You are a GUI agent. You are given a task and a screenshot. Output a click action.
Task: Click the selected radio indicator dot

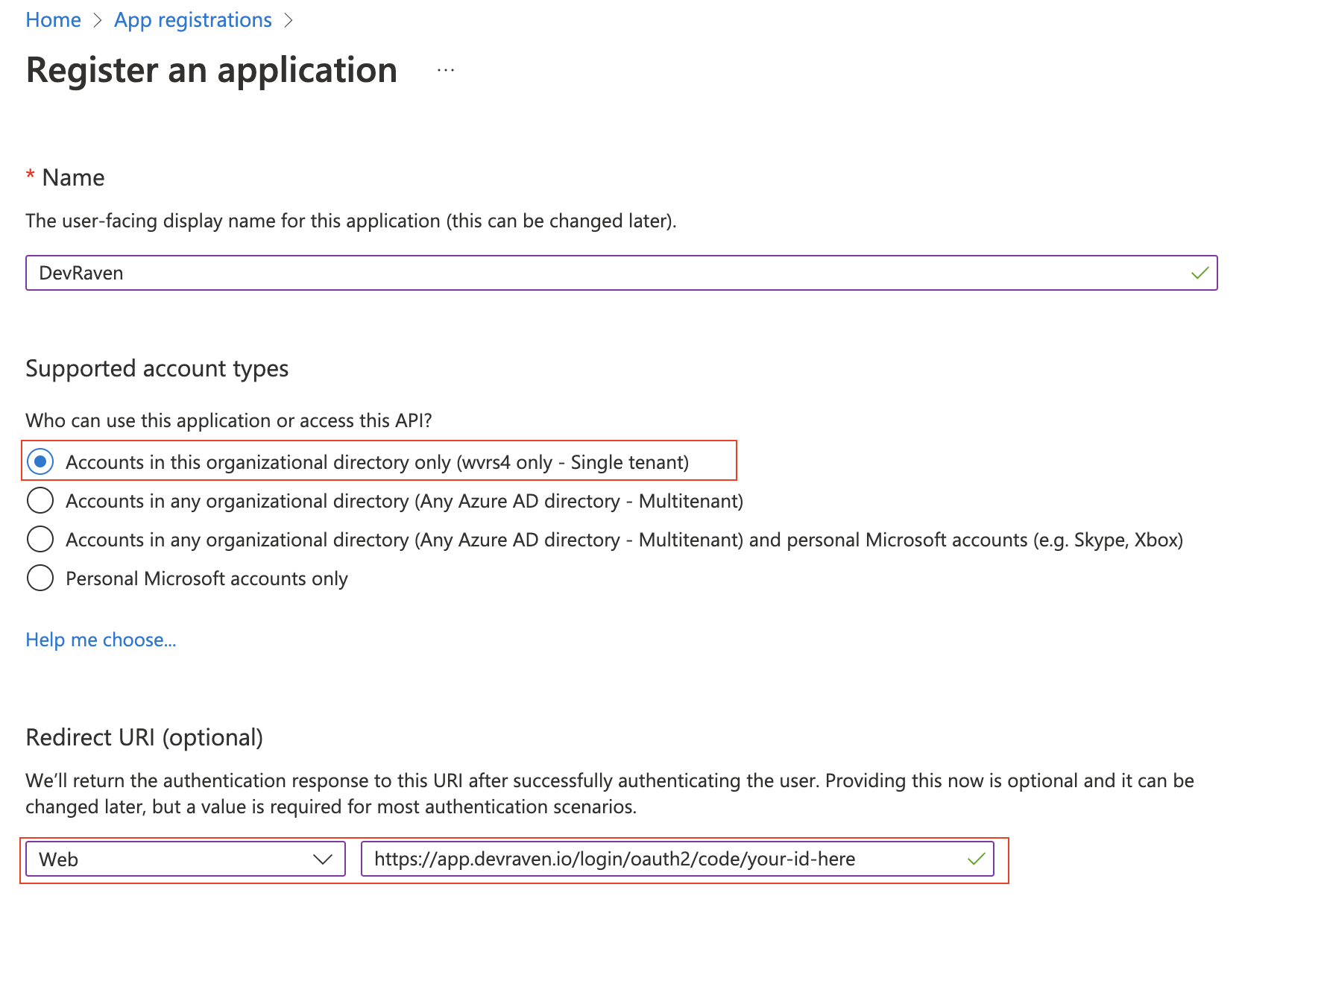40,461
